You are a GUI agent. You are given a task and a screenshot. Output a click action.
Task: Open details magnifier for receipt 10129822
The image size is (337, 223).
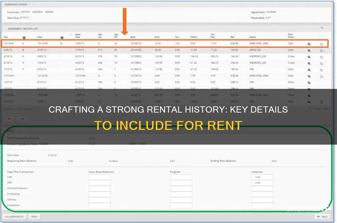tap(309, 63)
